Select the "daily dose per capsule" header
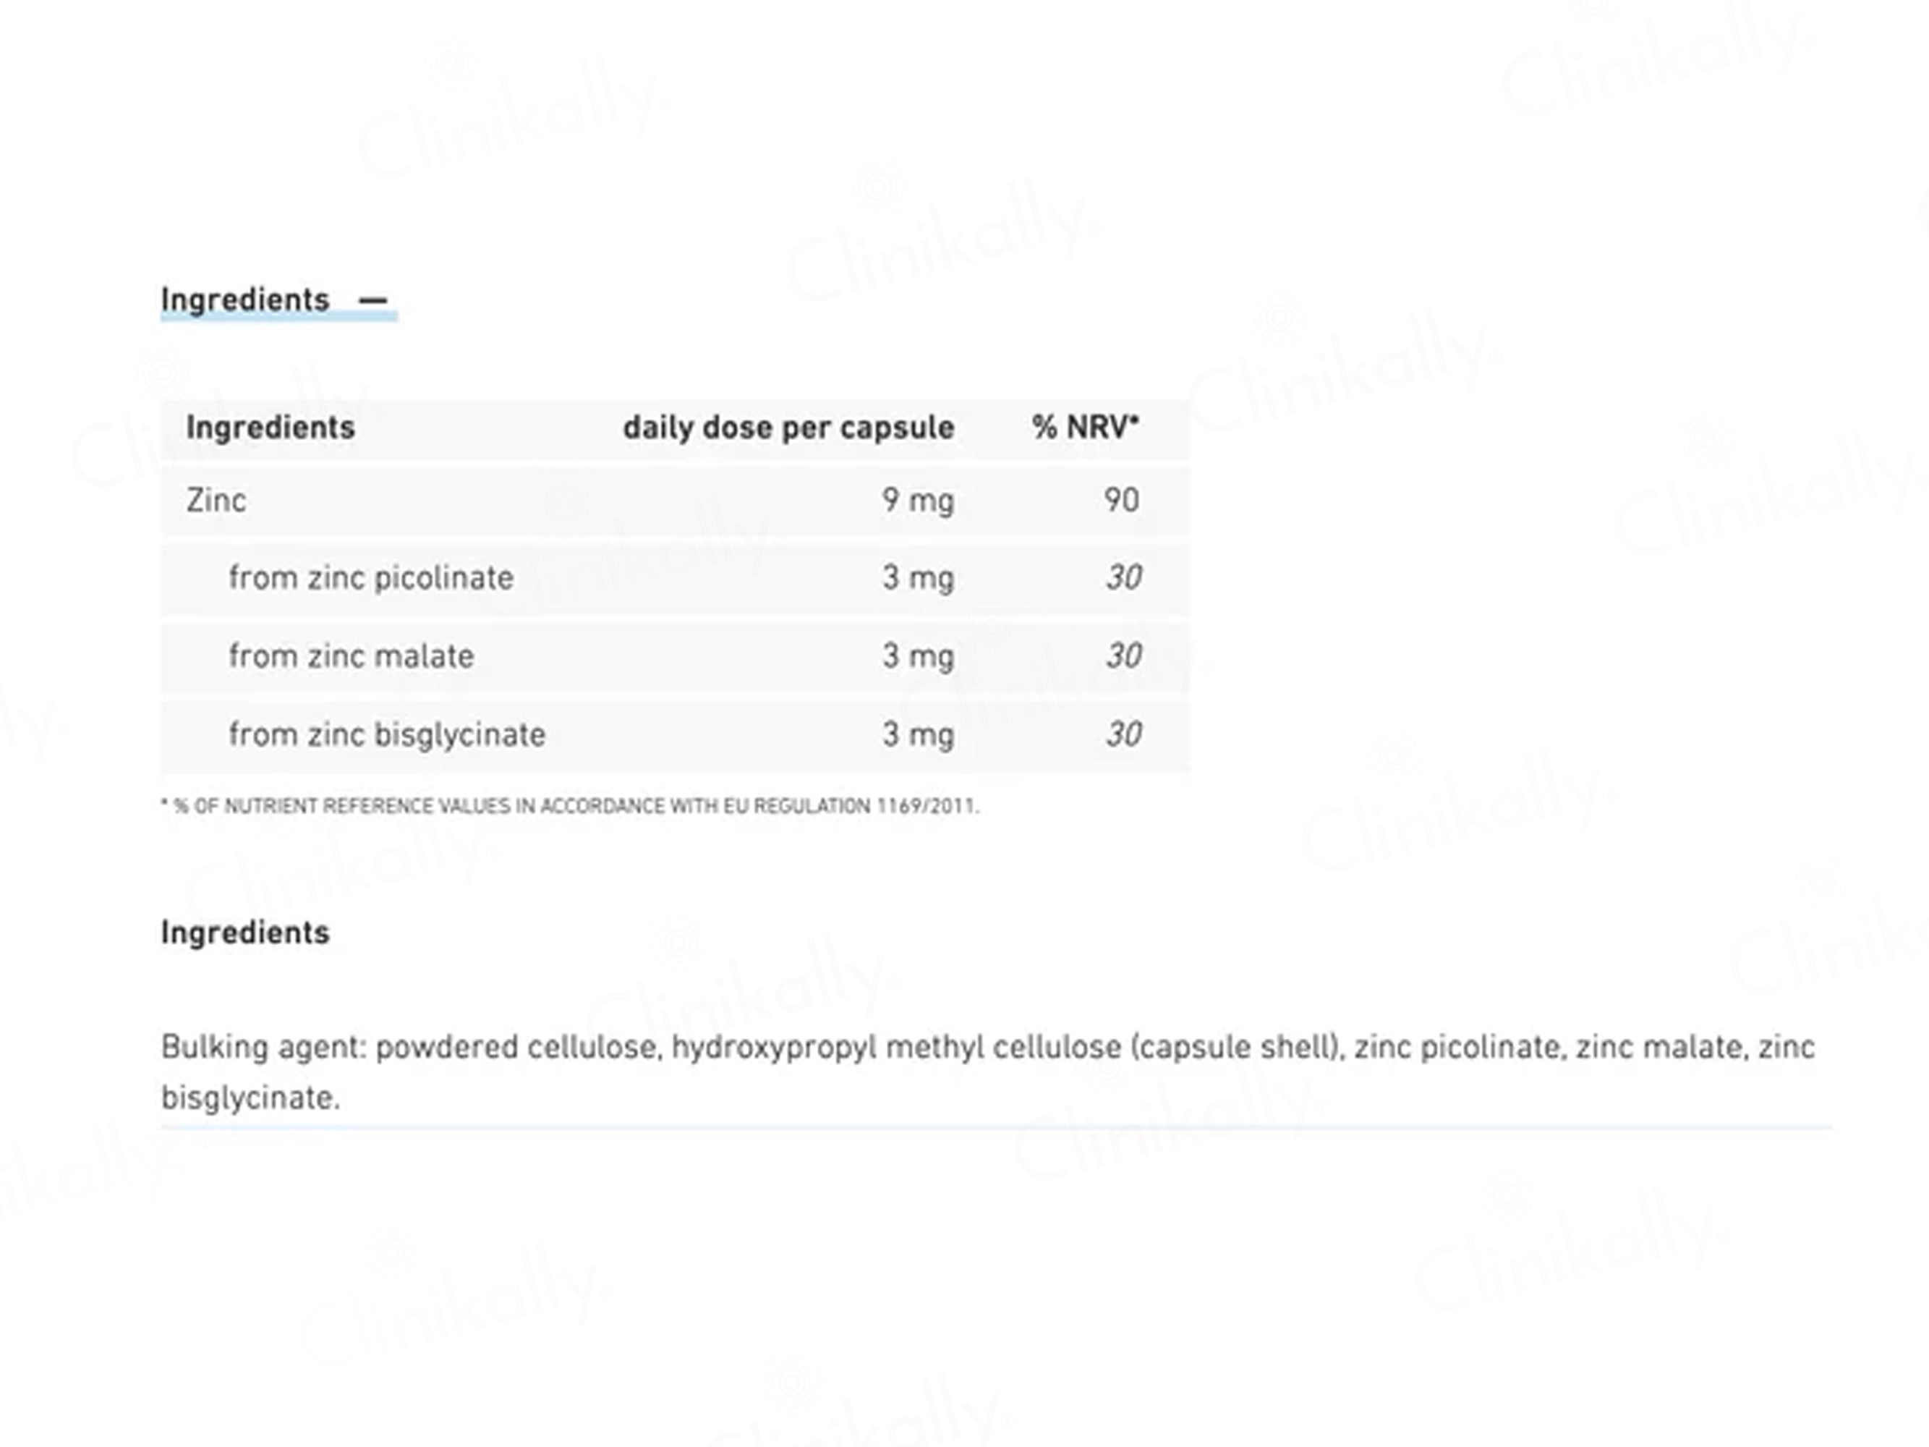The height and width of the screenshot is (1447, 1929). click(788, 428)
